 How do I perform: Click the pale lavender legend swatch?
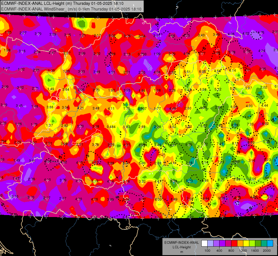(210, 243)
